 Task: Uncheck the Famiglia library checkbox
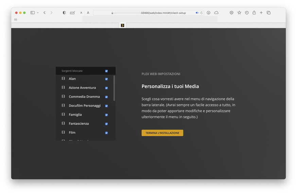(106, 115)
